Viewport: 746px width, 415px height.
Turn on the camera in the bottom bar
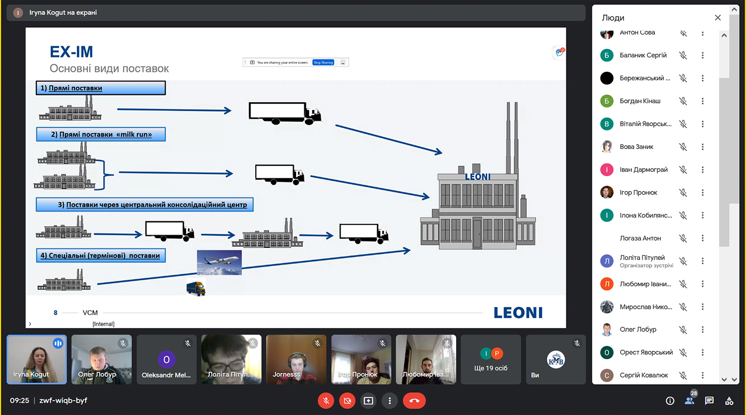(347, 401)
